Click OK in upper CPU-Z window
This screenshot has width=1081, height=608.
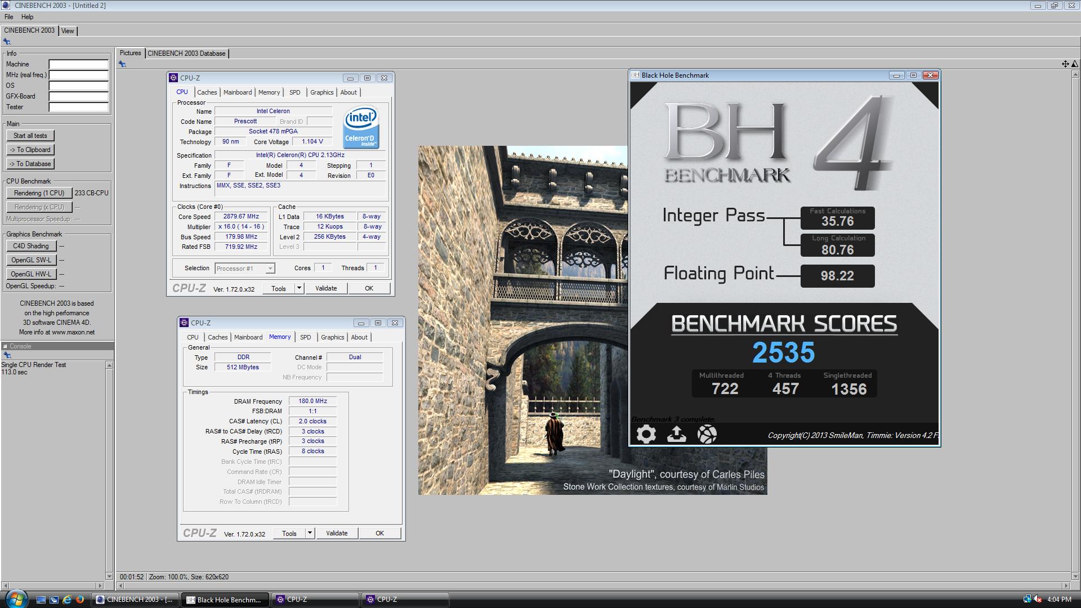click(x=369, y=288)
